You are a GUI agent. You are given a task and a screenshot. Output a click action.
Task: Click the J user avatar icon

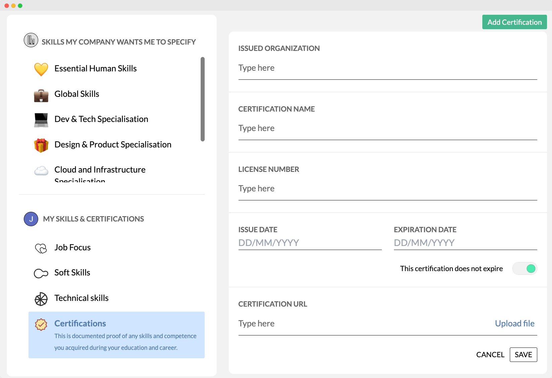31,219
